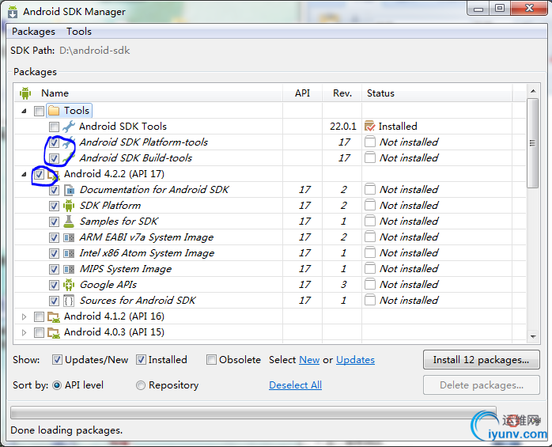Expand the Android 4.1.2 (API 16) group
Image resolution: width=552 pixels, height=447 pixels.
click(x=24, y=316)
